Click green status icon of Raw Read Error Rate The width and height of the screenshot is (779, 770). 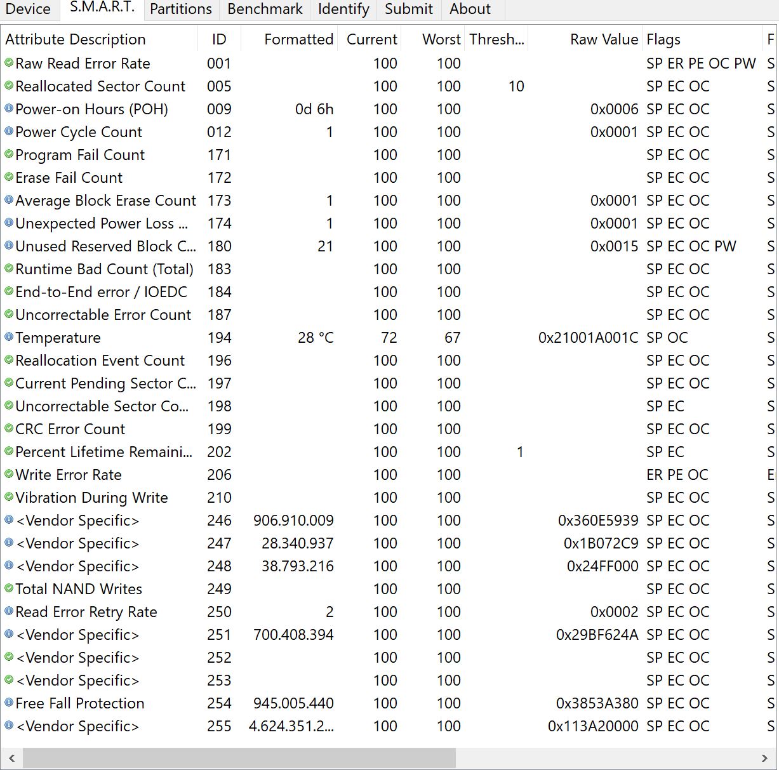click(9, 63)
